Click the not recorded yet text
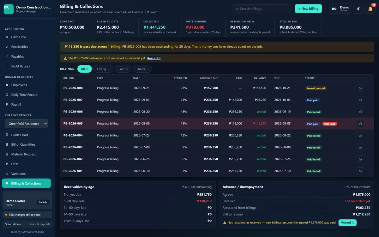This screenshot has height=237, width=379. [x=357, y=201]
